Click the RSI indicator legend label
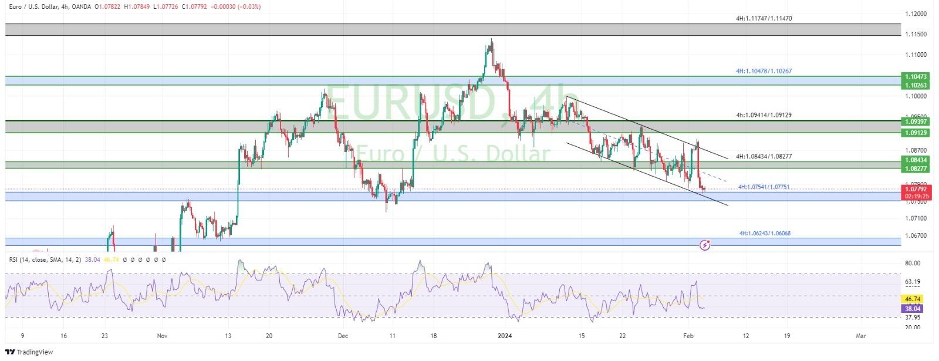This screenshot has height=361, width=939. [45, 259]
